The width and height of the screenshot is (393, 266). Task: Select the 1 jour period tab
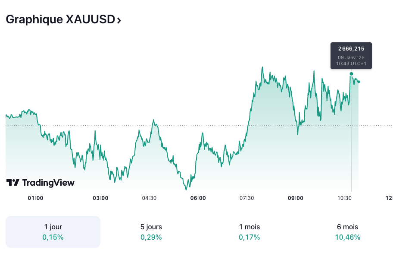[53, 232]
